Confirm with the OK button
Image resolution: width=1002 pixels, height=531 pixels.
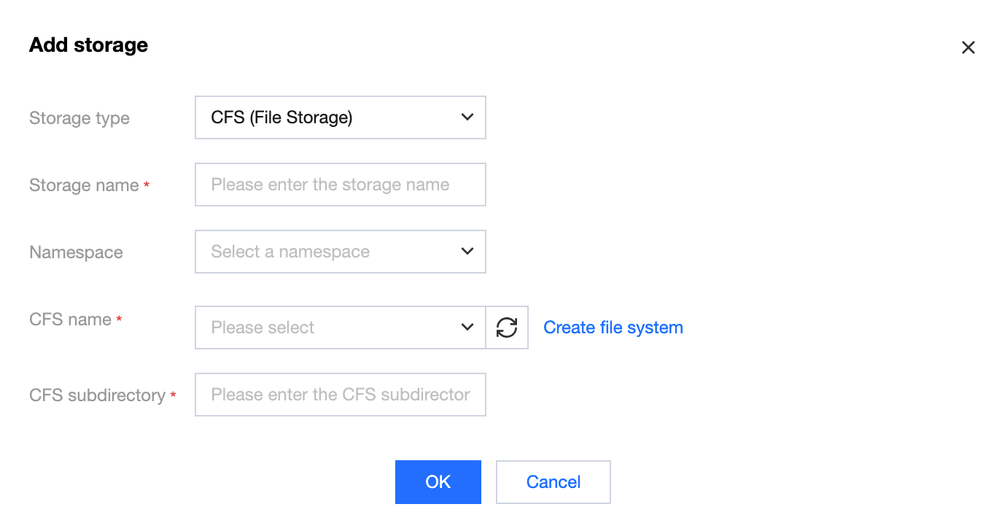438,482
